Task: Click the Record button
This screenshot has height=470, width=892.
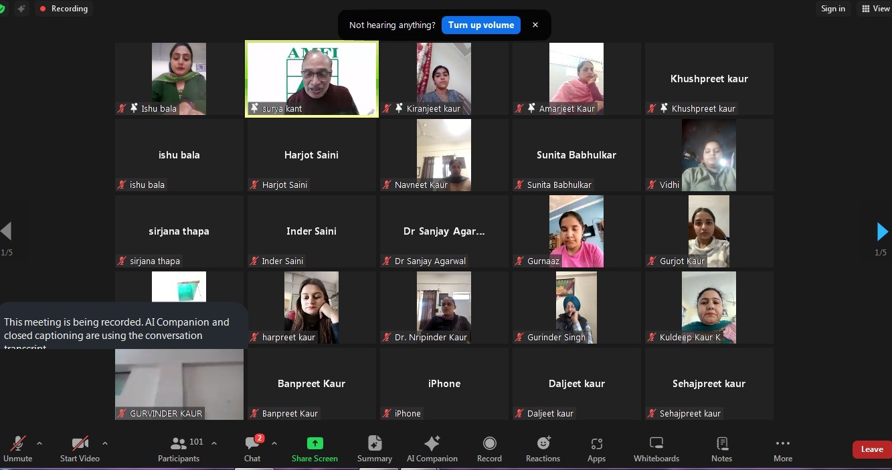Action: [x=489, y=449]
